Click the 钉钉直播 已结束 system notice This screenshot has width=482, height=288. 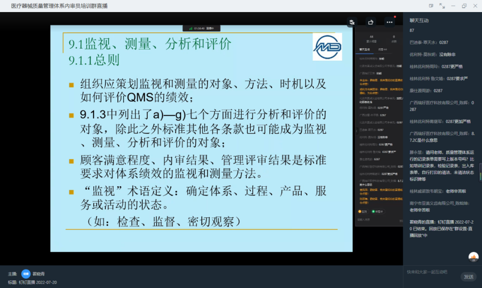click(x=441, y=229)
